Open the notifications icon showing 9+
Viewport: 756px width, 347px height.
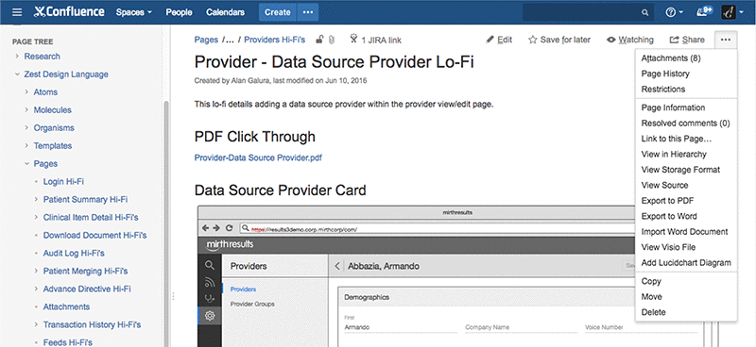tap(704, 12)
